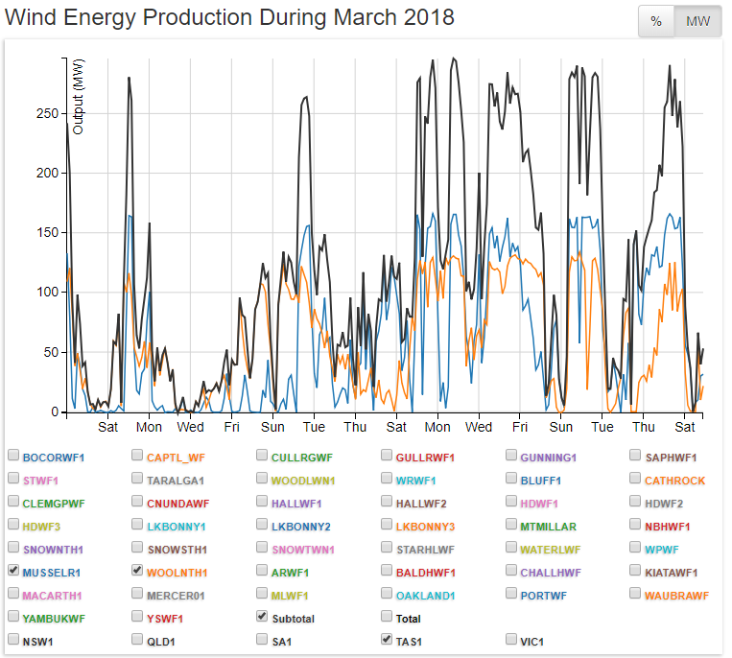Tick the MACARTH1 checkbox

click(13, 594)
